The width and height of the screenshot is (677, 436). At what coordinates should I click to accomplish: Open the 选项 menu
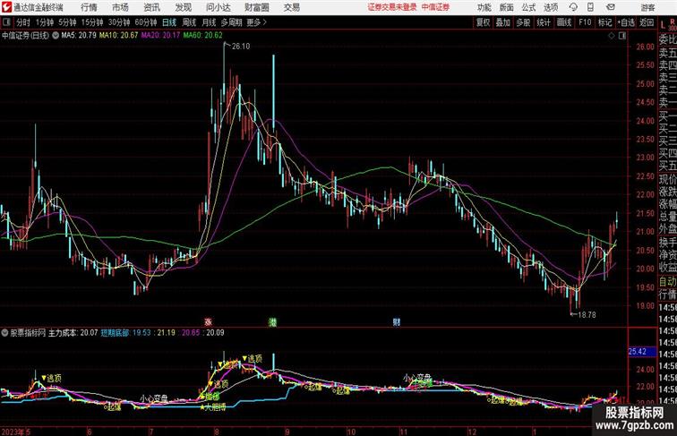point(551,7)
